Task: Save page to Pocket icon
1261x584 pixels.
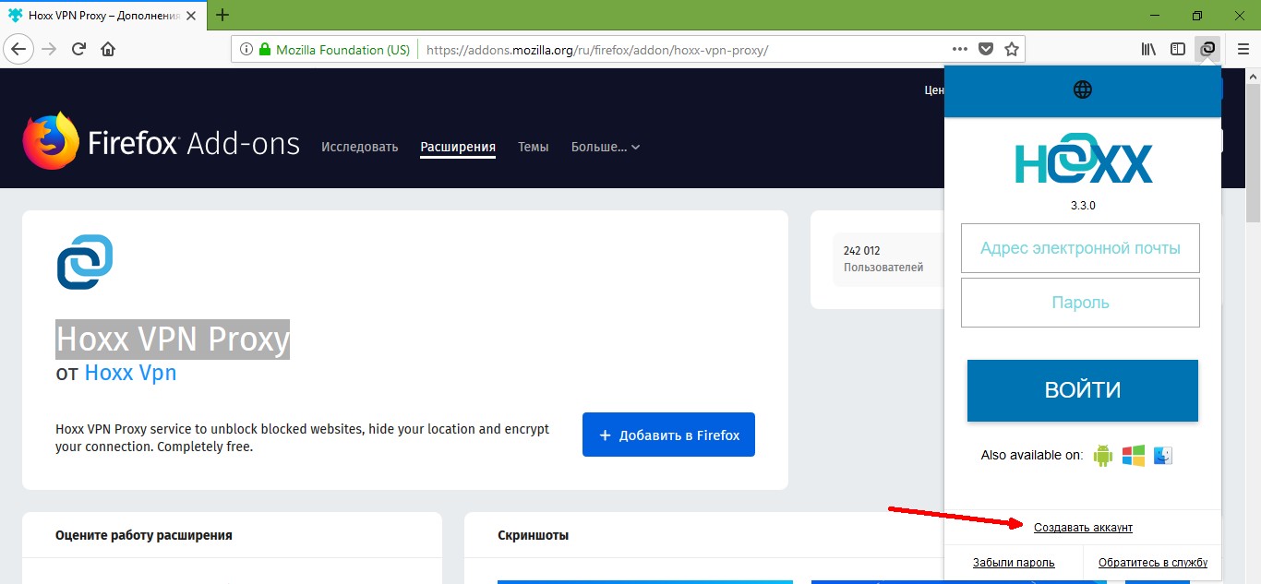Action: [986, 50]
